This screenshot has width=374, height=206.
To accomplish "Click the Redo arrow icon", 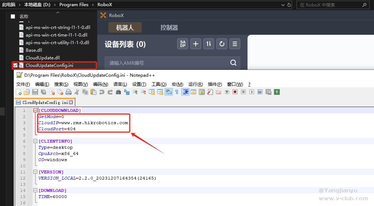I will 110,92.
